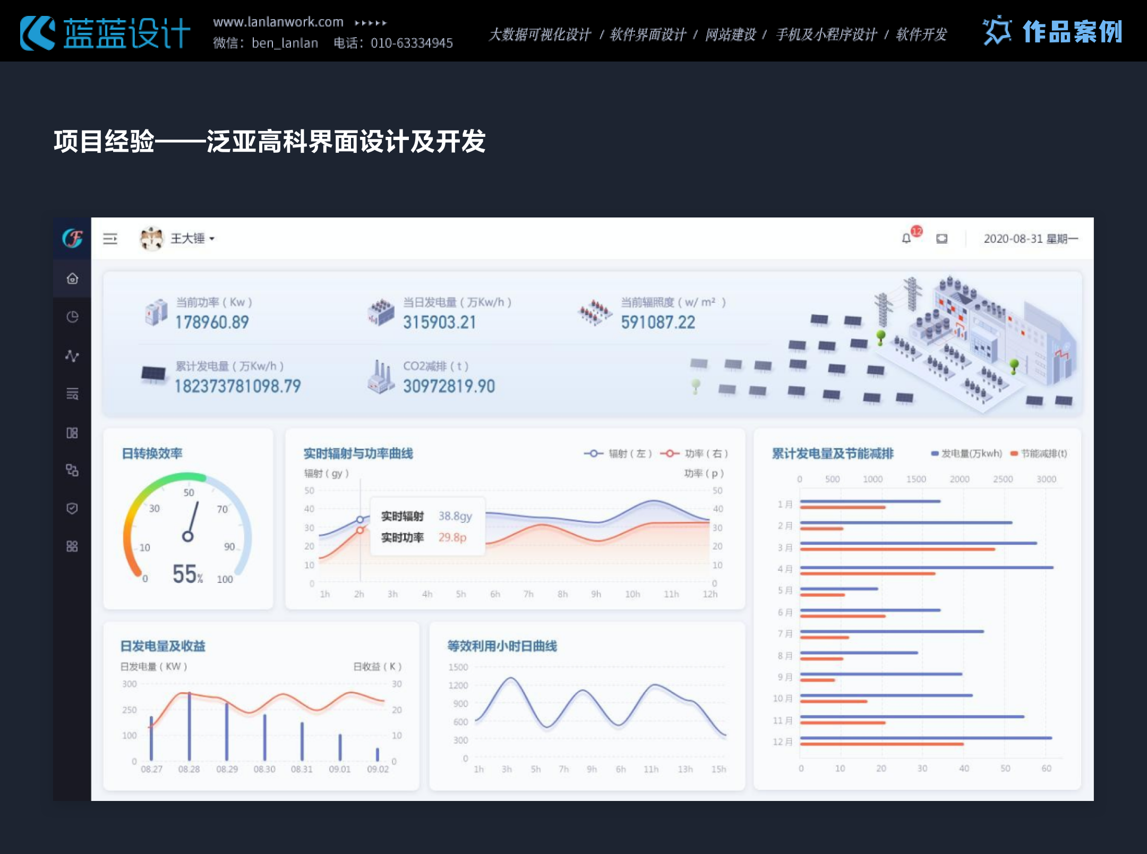The height and width of the screenshot is (854, 1147).
Task: Click the fullscreen icon beside the bell
Action: [941, 239]
